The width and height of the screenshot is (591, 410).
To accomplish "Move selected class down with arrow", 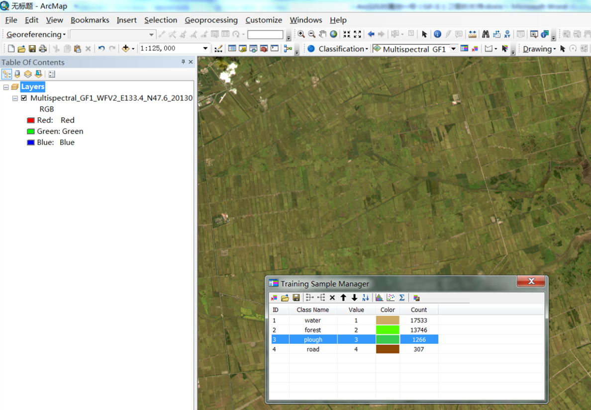I will click(354, 298).
